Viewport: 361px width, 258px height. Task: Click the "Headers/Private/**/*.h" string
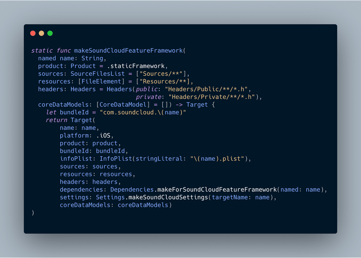point(211,97)
